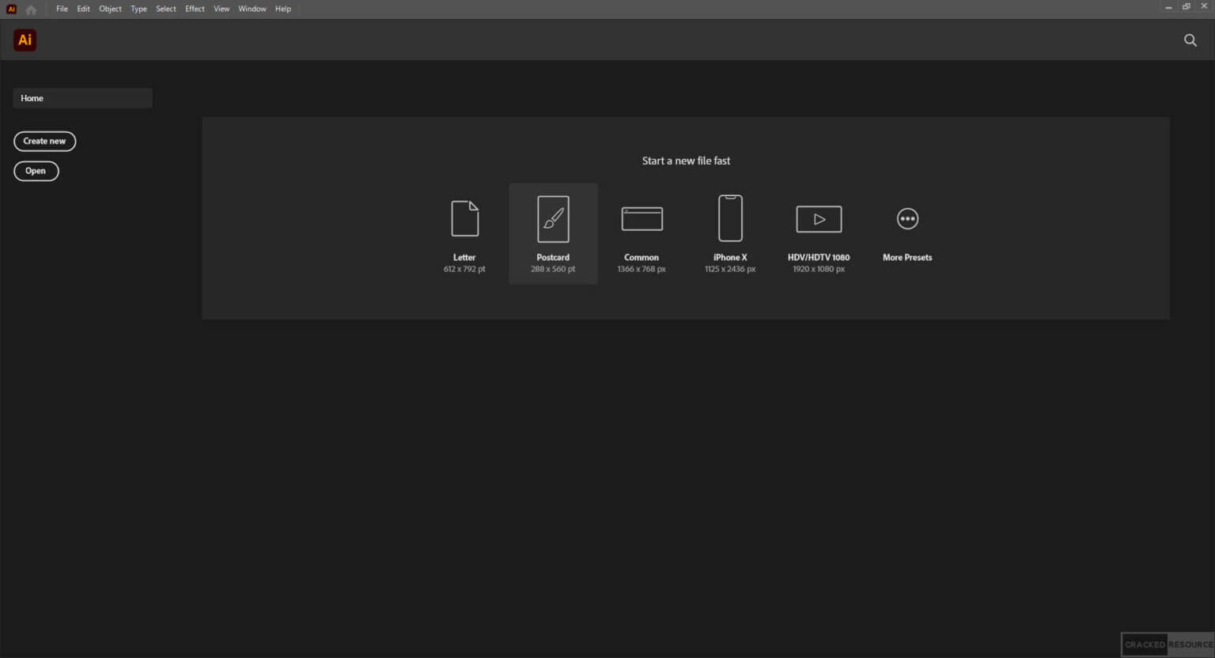Image resolution: width=1215 pixels, height=658 pixels.
Task: Open the File menu
Action: pyautogui.click(x=62, y=9)
